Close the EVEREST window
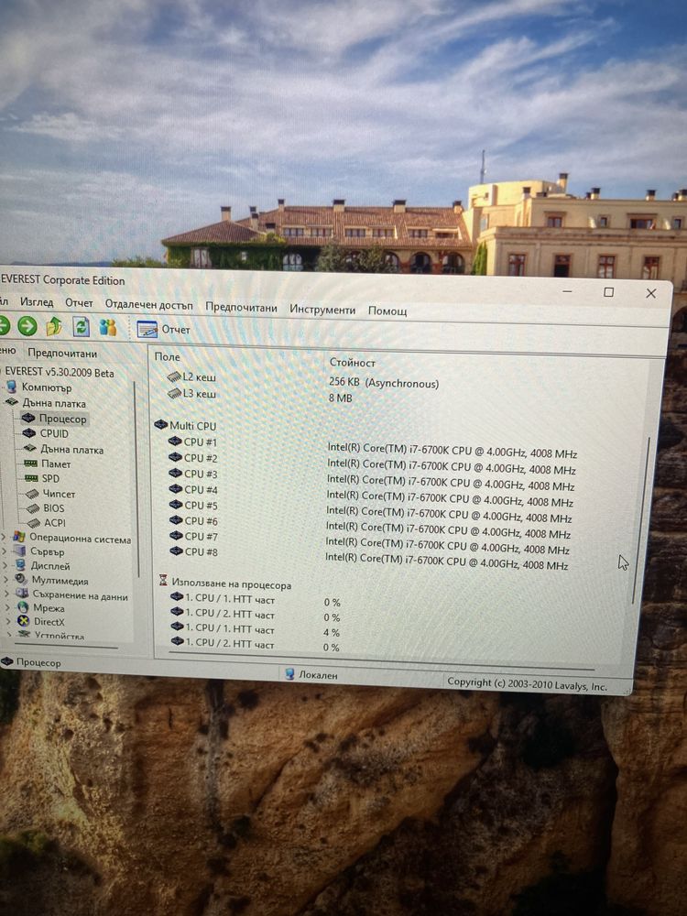 [650, 293]
